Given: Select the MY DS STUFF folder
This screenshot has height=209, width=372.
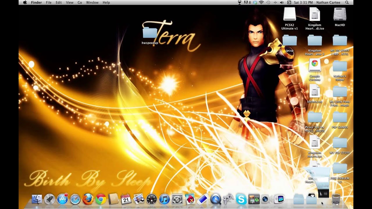Looking at the screenshot, I should click(340, 40).
